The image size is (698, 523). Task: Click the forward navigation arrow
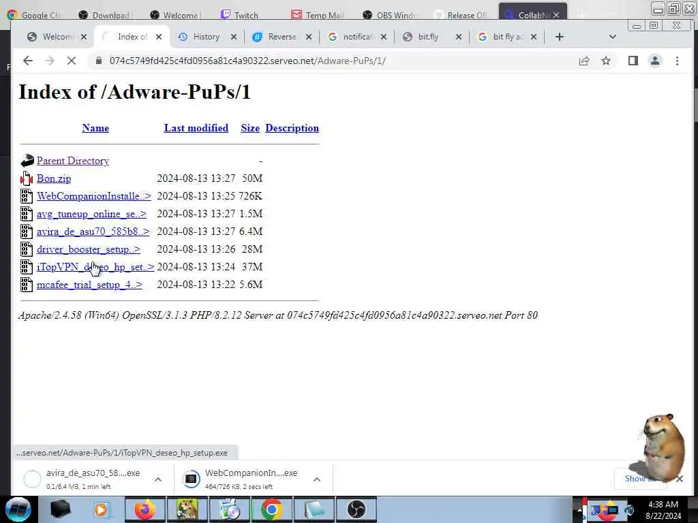49,61
